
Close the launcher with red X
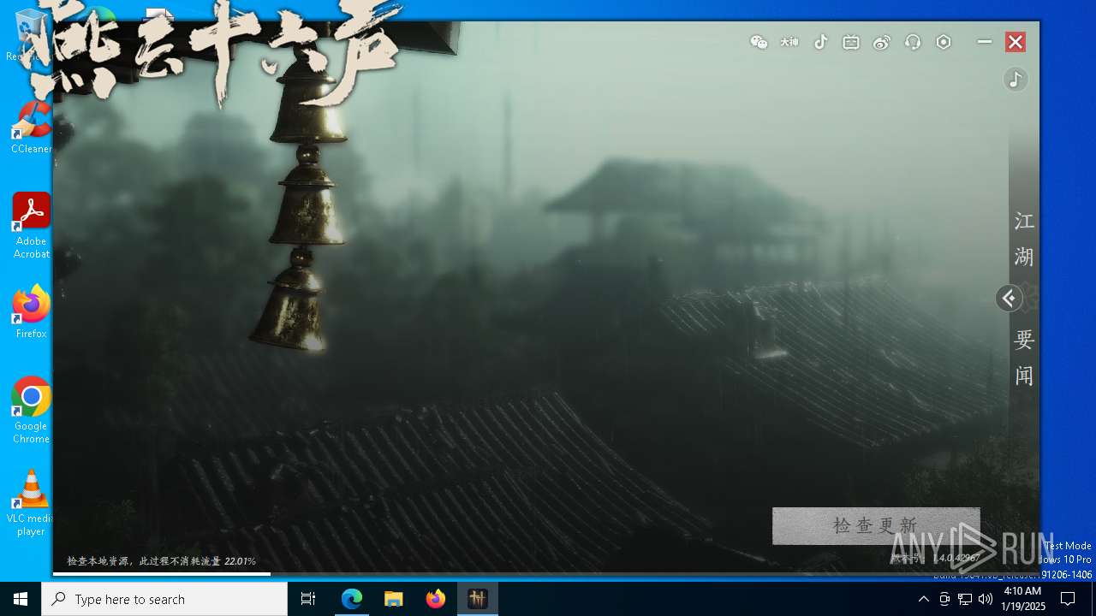click(x=1016, y=42)
